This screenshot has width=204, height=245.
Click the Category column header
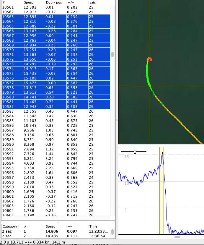(x=10, y=226)
